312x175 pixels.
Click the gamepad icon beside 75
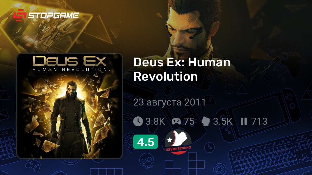[176, 121]
